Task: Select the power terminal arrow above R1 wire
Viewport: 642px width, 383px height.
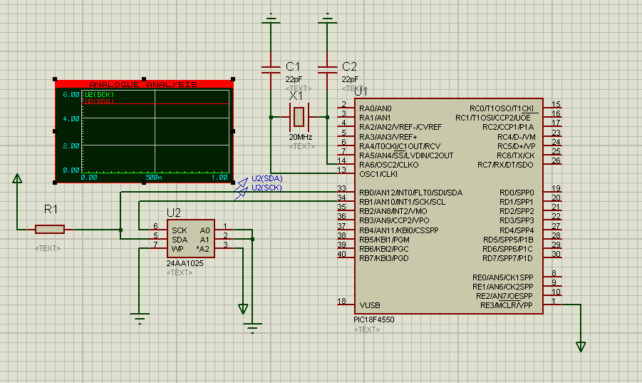Action: click(x=17, y=178)
